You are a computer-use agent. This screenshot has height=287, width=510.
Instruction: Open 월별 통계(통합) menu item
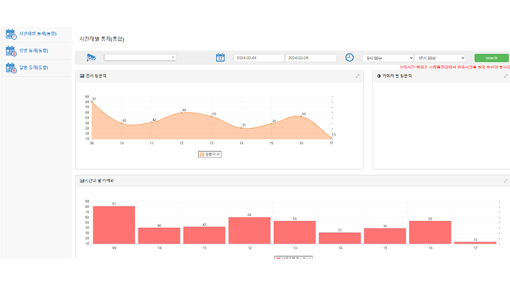coord(34,68)
